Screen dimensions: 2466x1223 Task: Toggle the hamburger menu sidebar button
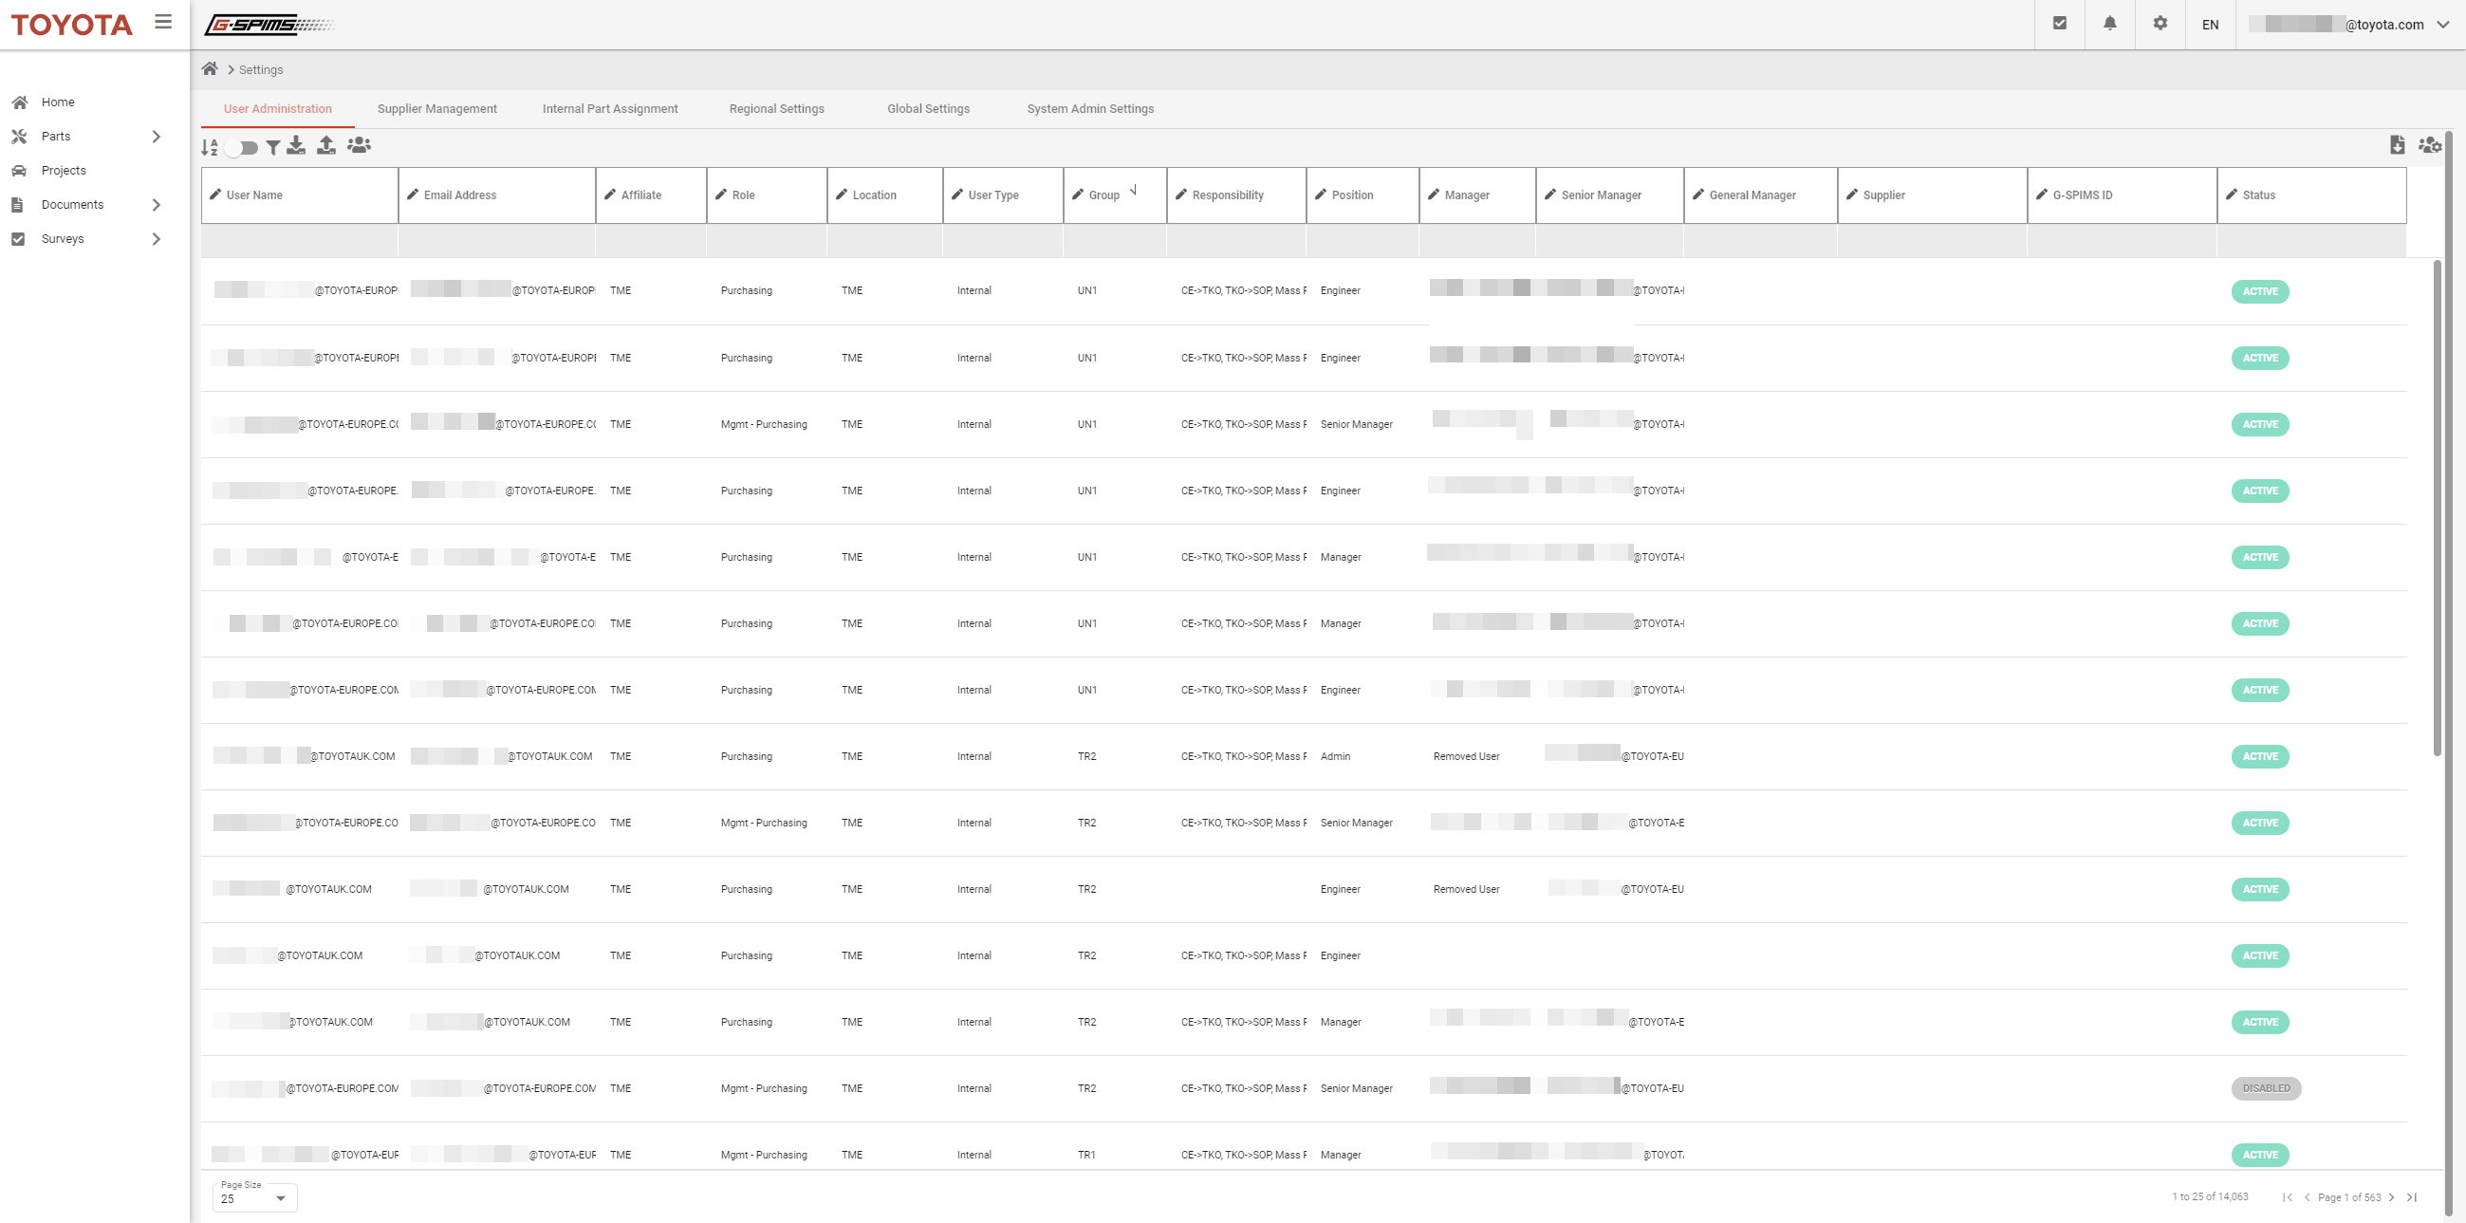[x=164, y=22]
